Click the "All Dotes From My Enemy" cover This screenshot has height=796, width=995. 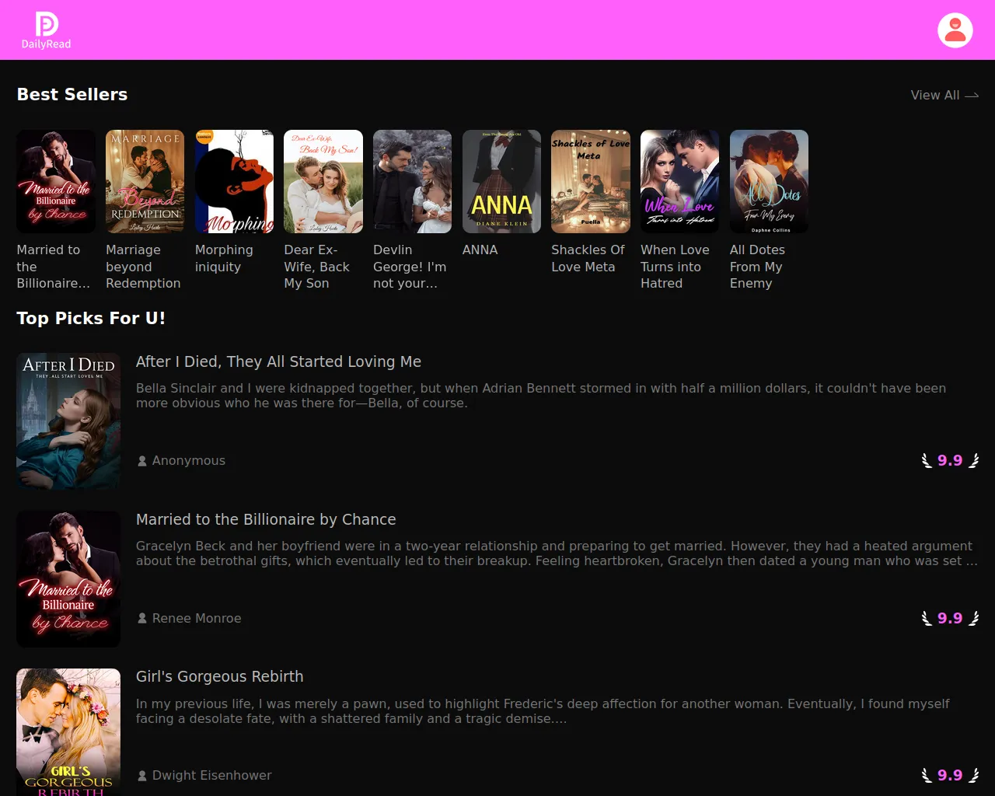[769, 181]
